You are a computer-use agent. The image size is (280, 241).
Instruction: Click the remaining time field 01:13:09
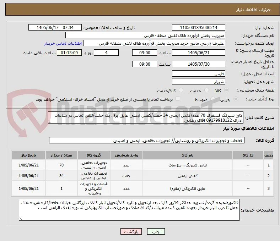[69, 53]
